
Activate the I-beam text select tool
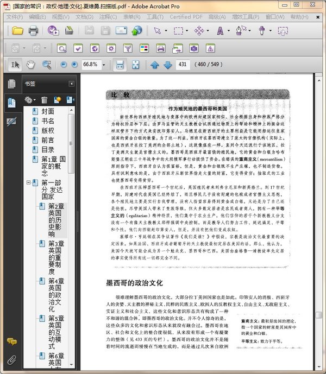15,65
